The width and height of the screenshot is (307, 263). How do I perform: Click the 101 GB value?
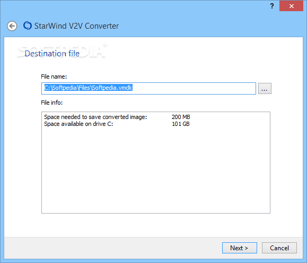(x=181, y=124)
